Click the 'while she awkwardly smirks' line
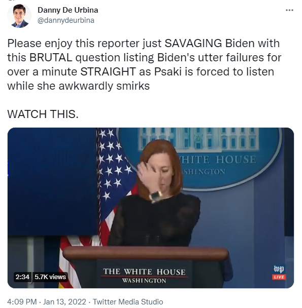Viewport: 302px width, 308px height. pyautogui.click(x=79, y=86)
